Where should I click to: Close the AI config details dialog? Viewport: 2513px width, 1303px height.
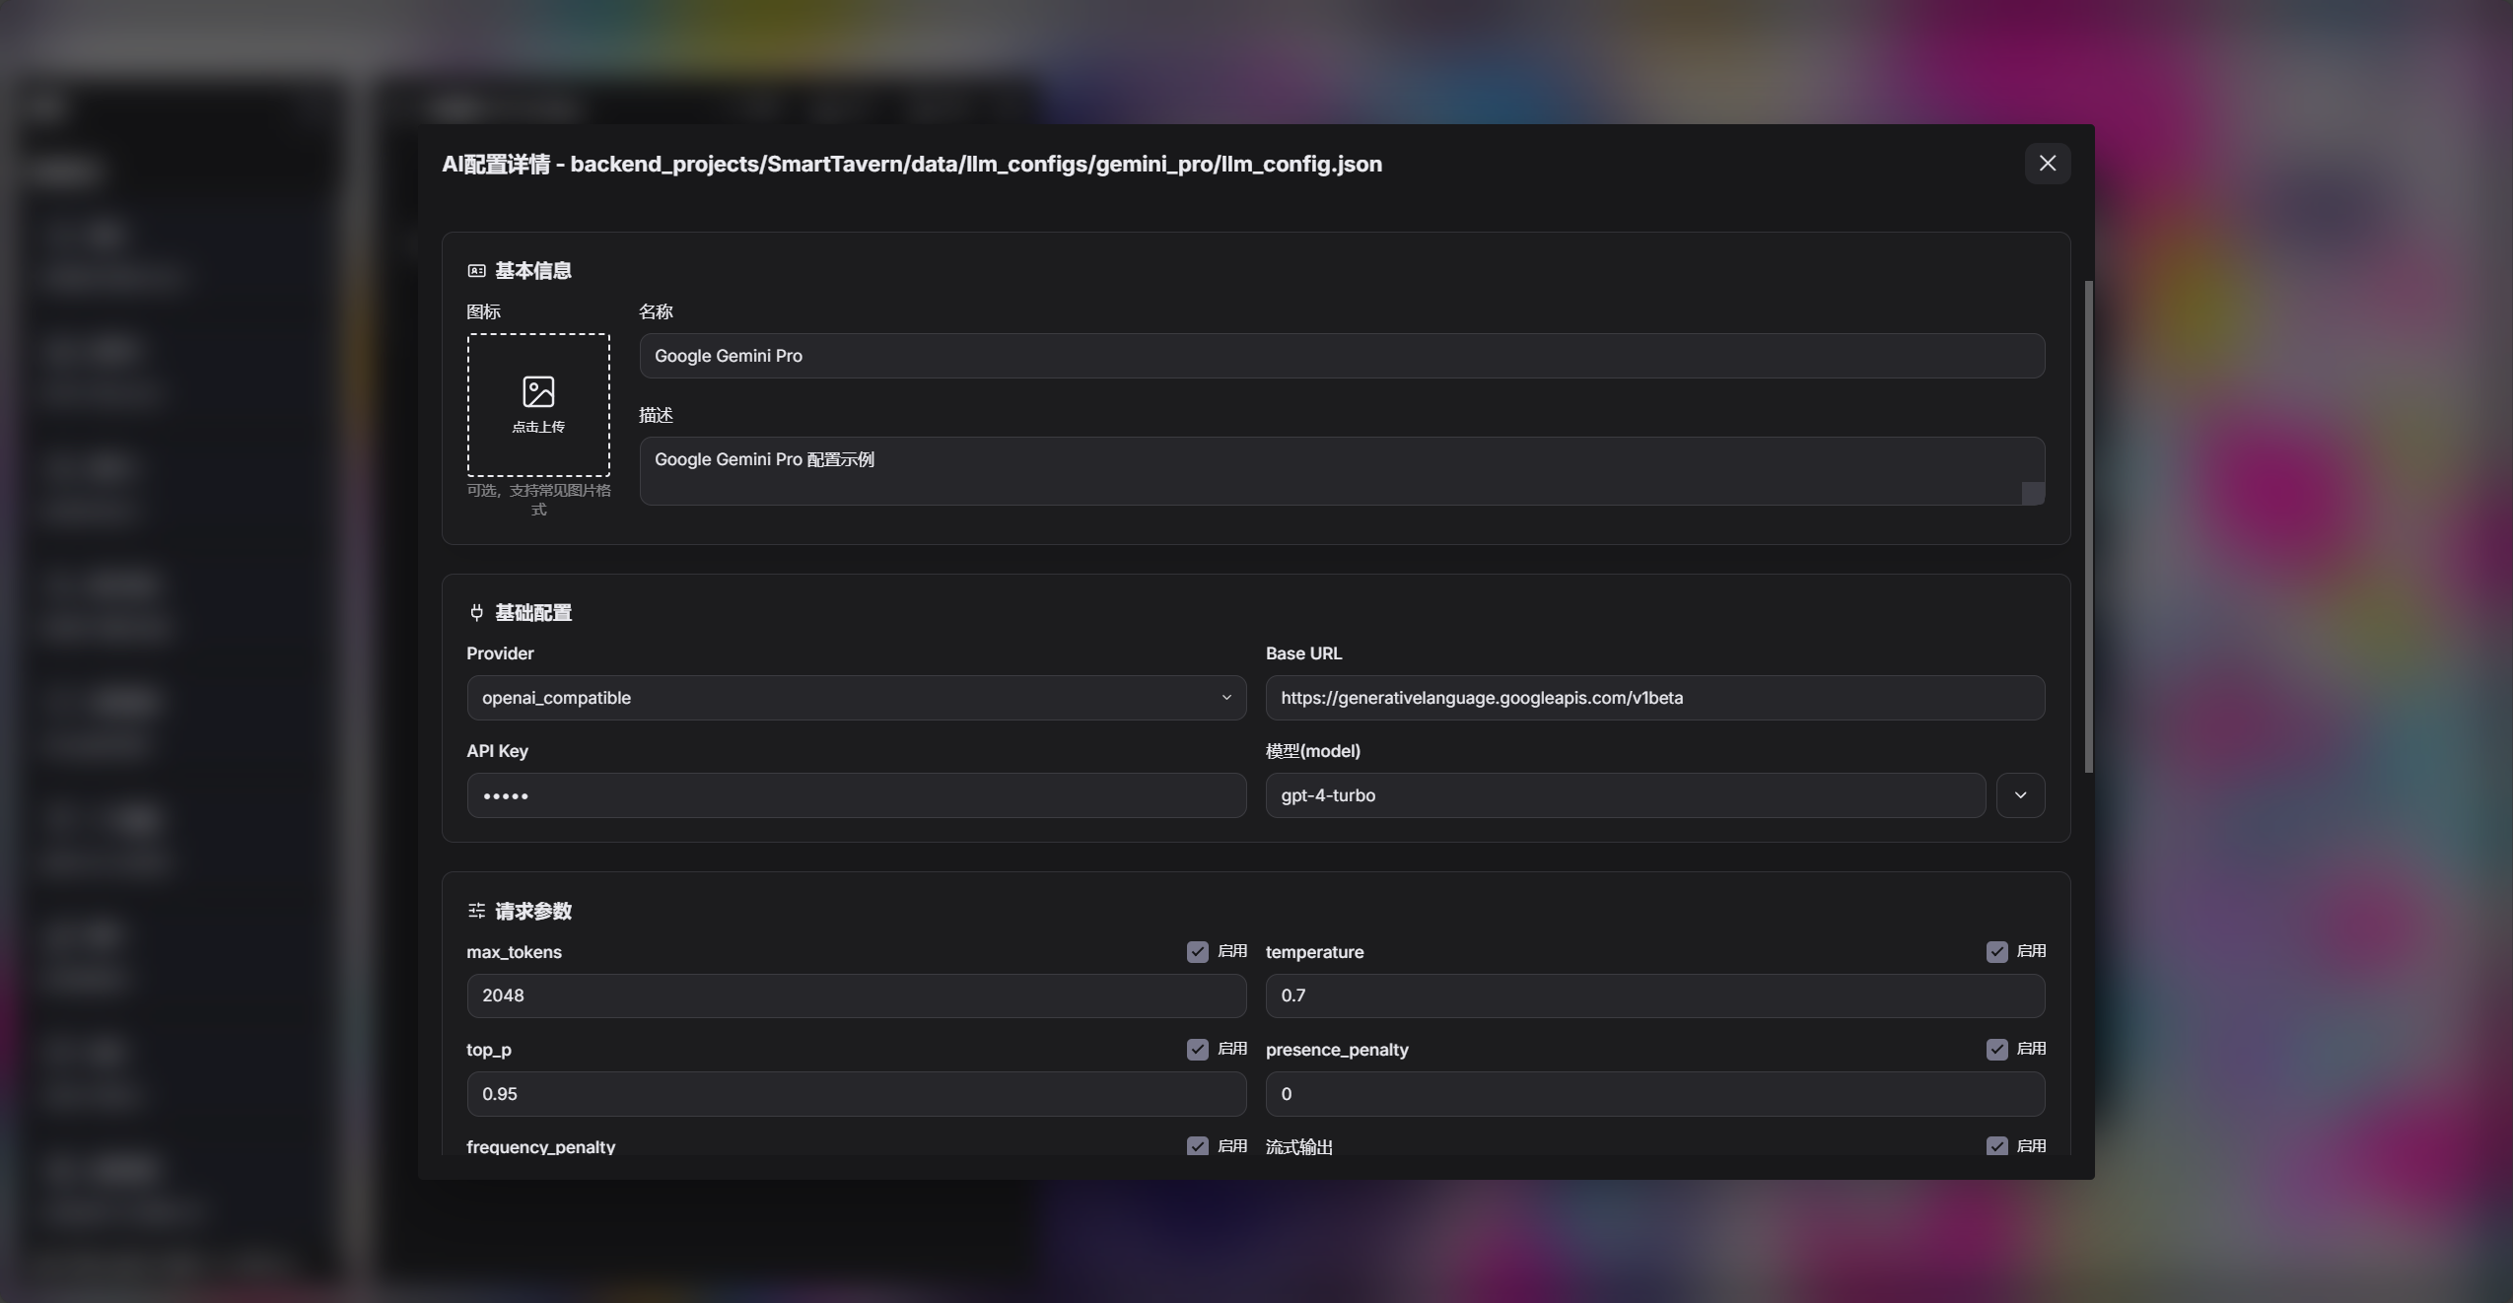(x=2047, y=164)
